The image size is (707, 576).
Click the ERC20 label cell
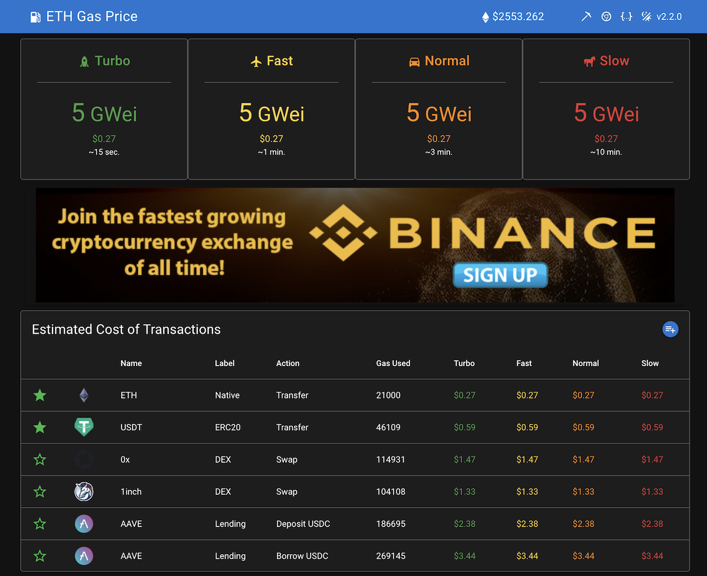point(228,427)
